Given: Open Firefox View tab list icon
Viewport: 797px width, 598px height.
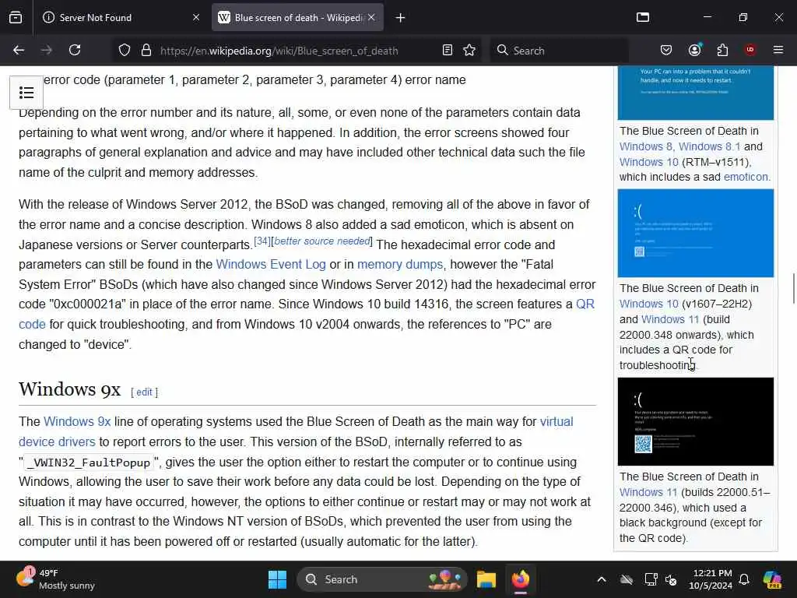Looking at the screenshot, I should tap(16, 18).
